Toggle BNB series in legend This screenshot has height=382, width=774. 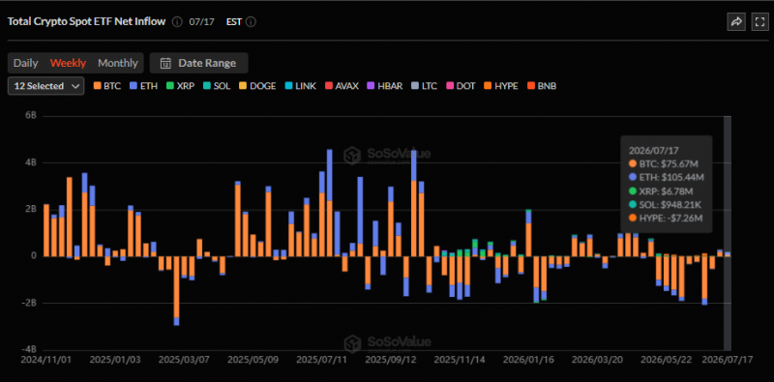tap(542, 86)
